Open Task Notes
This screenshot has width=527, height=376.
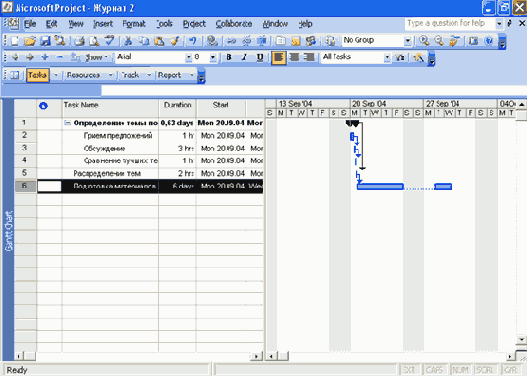(296, 41)
